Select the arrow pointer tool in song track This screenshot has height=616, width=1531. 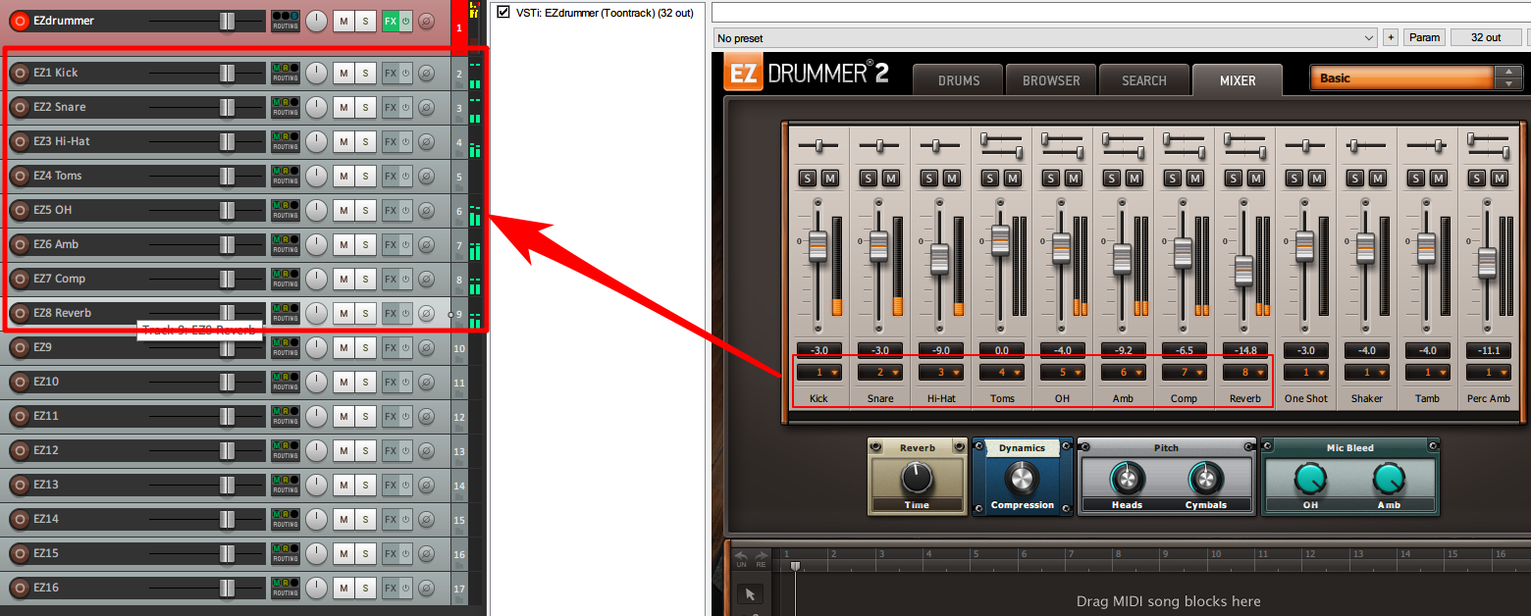pyautogui.click(x=751, y=594)
